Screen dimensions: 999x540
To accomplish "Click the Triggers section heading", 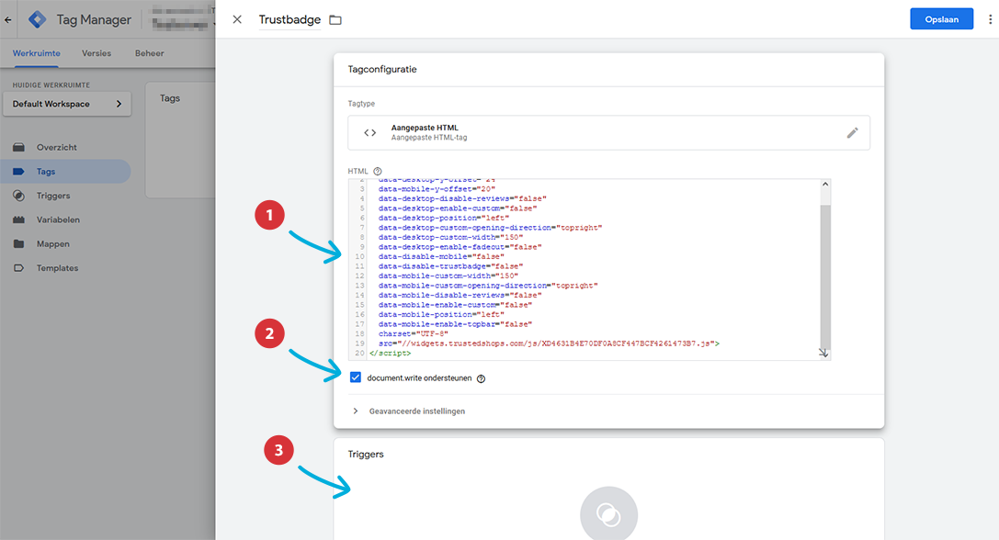I will 366,454.
